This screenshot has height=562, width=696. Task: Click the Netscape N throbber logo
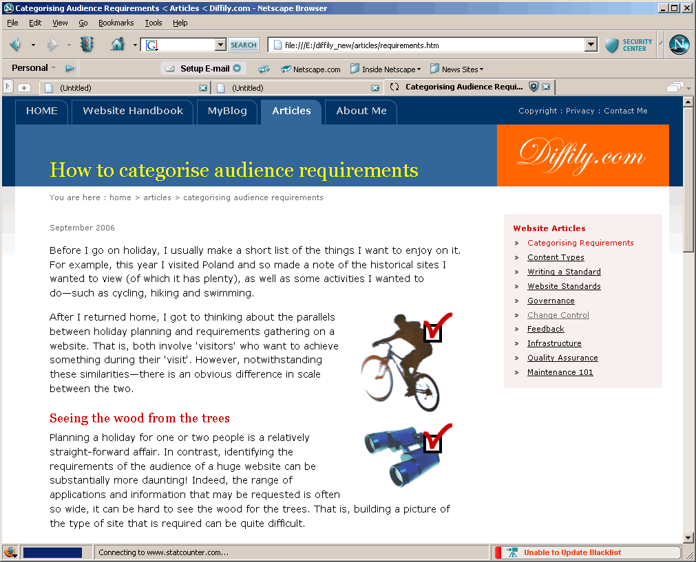point(679,44)
